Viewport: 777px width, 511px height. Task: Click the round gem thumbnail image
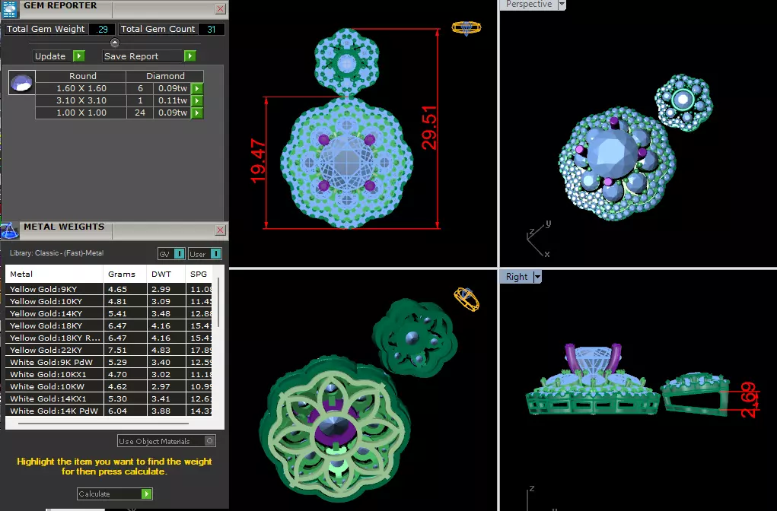pyautogui.click(x=22, y=82)
